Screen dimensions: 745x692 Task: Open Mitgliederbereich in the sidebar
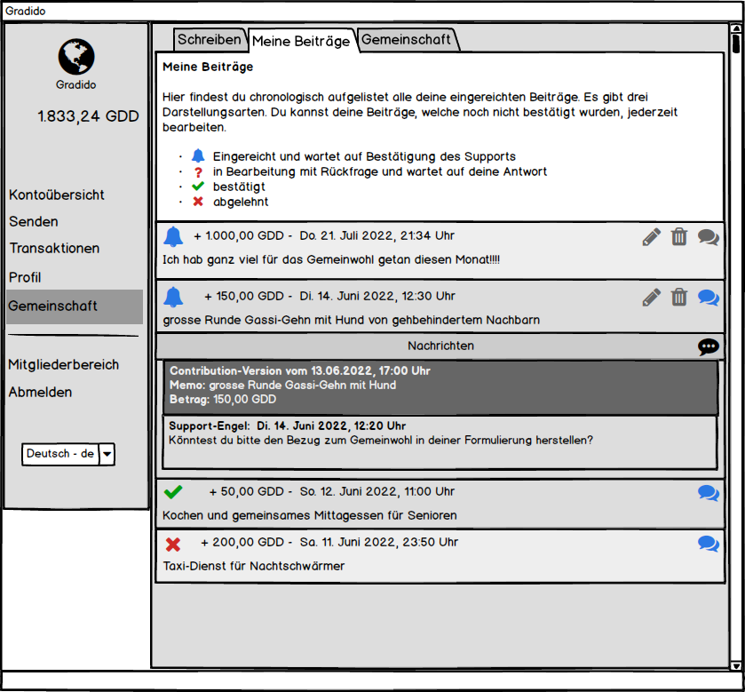tap(63, 364)
